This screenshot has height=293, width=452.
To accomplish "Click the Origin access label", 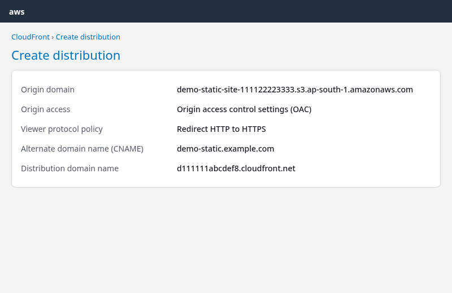I will point(46,109).
